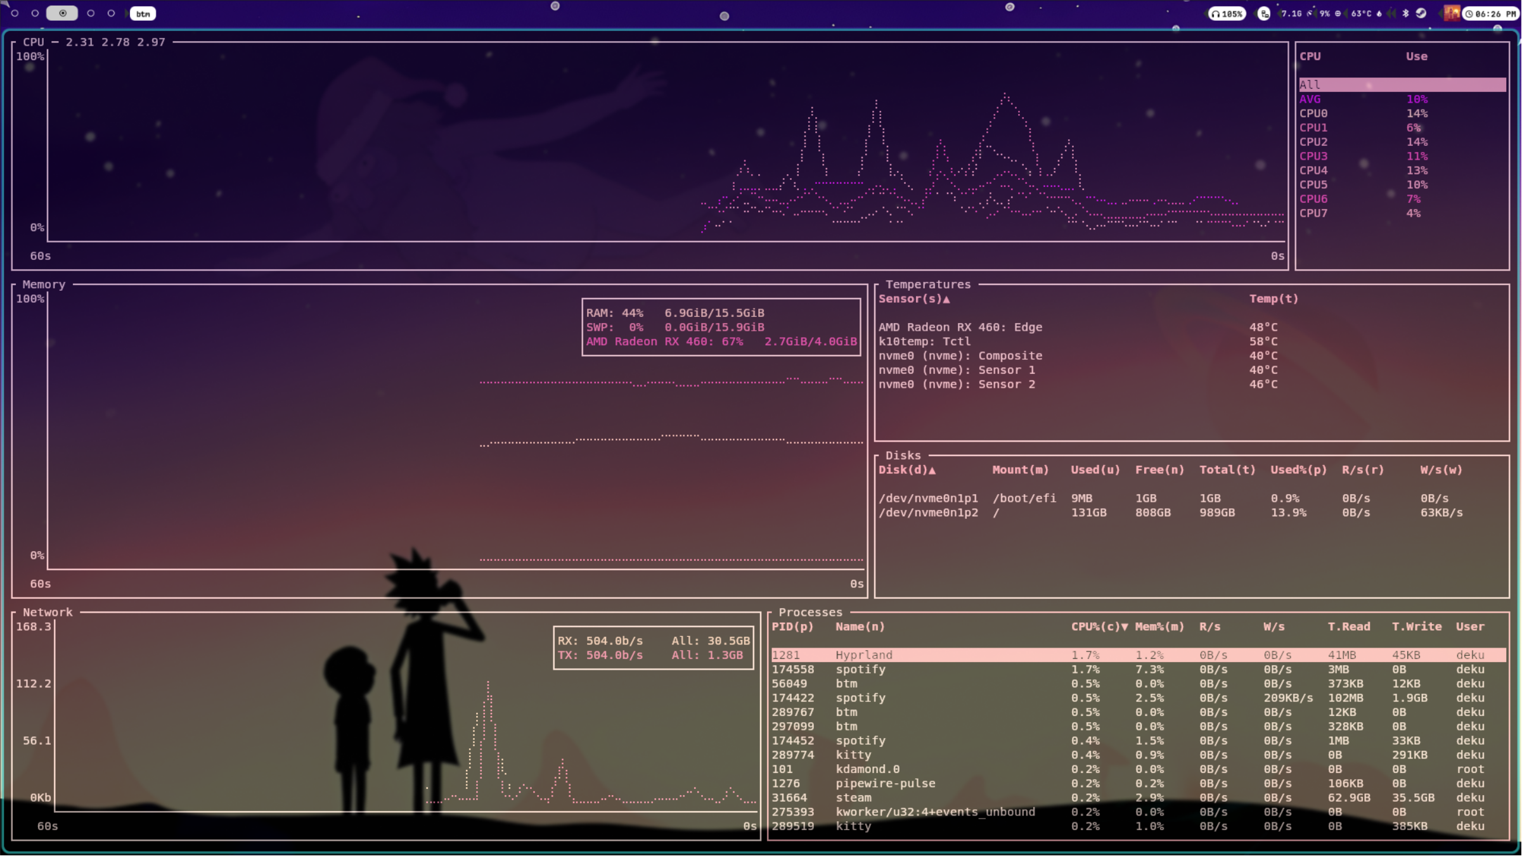Select the CPU5 row

tap(1402, 185)
